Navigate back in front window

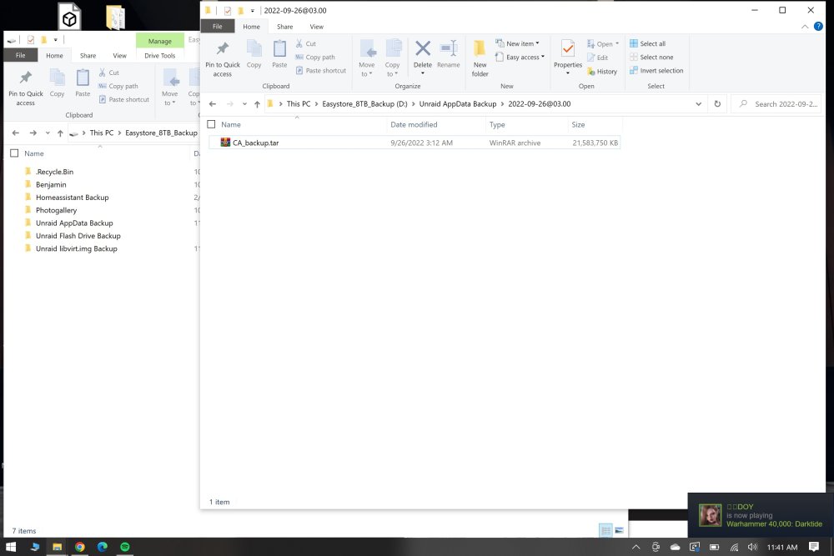212,104
